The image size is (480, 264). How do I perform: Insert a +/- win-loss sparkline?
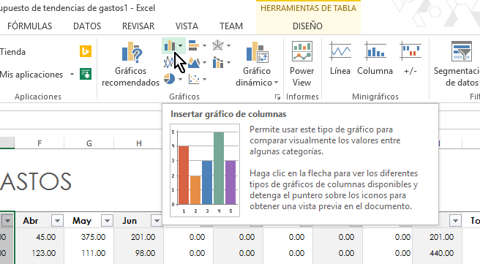[410, 58]
